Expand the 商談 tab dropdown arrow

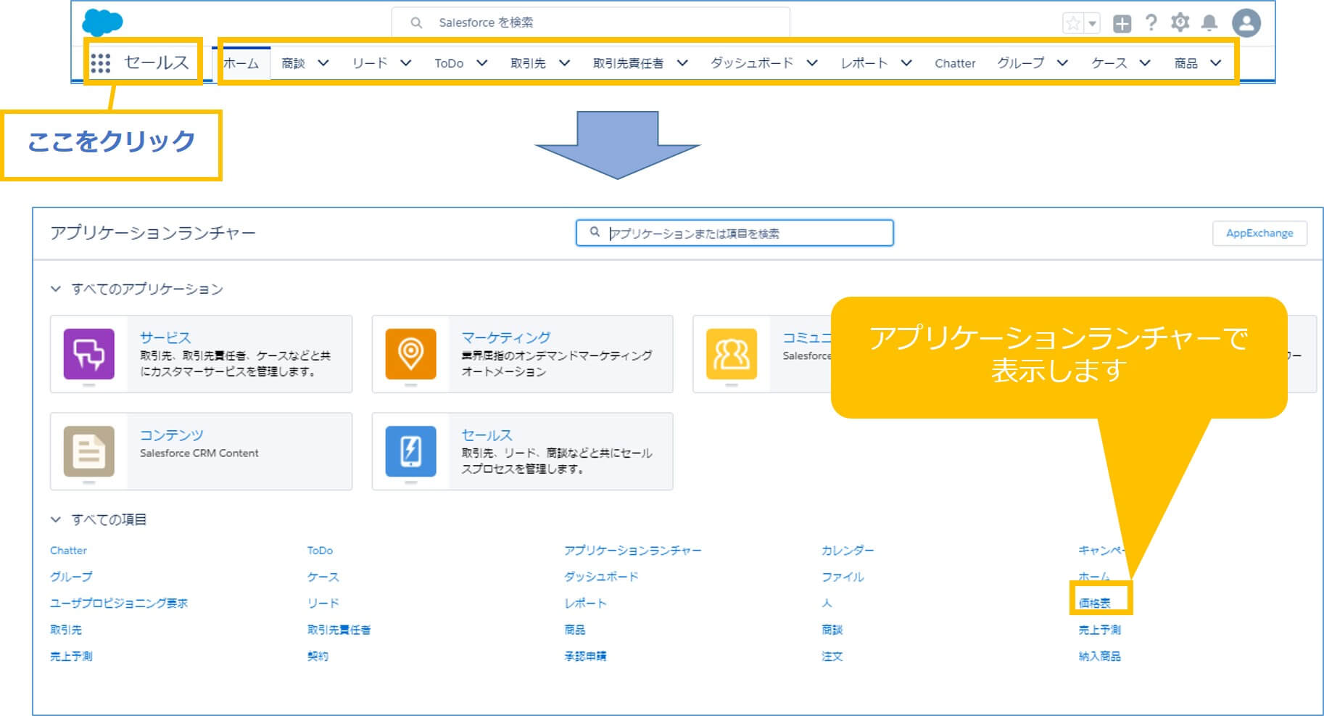click(x=323, y=63)
